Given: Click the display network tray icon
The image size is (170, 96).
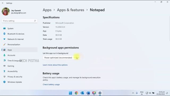Looking at the screenshot, I should click(x=147, y=93).
